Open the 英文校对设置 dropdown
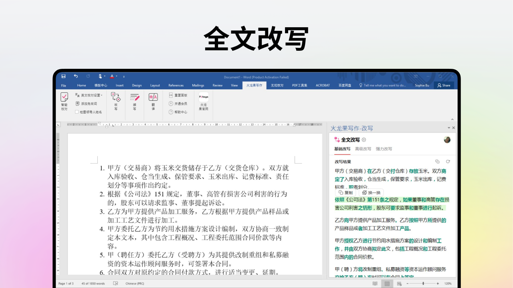The image size is (513, 288). [90, 95]
